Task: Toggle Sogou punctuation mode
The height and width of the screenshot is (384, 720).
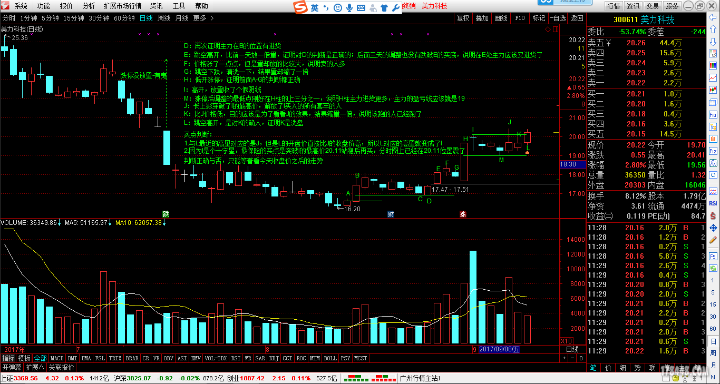Action: (x=326, y=8)
